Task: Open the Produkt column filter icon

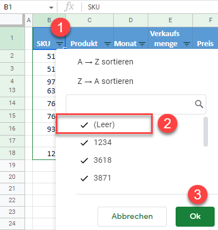Action: point(108,44)
